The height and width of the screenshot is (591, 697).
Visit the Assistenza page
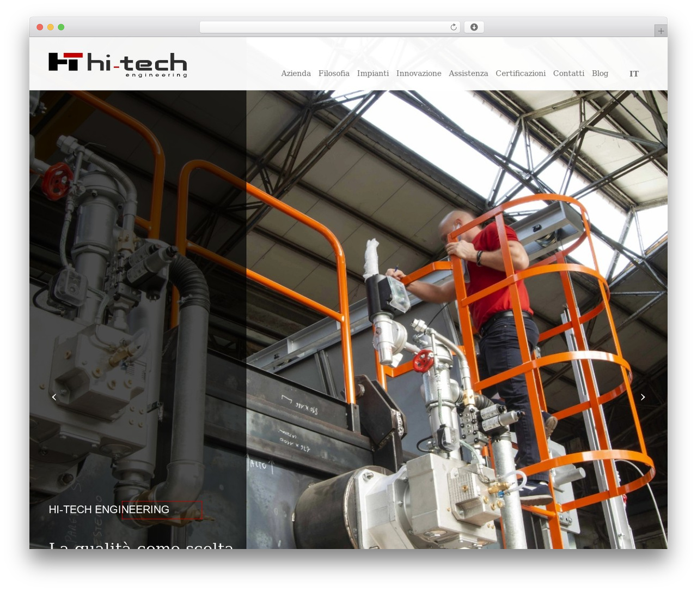[x=468, y=74]
